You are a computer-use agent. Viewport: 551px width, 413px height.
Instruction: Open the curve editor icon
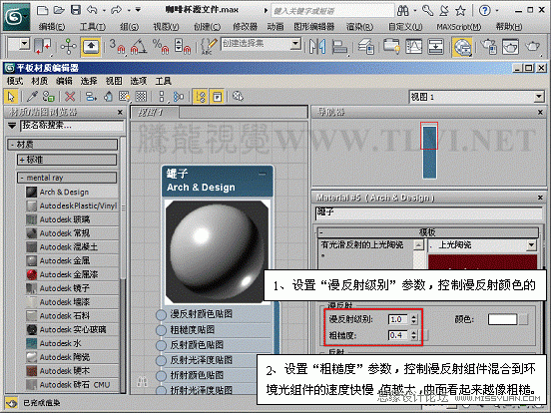413,46
